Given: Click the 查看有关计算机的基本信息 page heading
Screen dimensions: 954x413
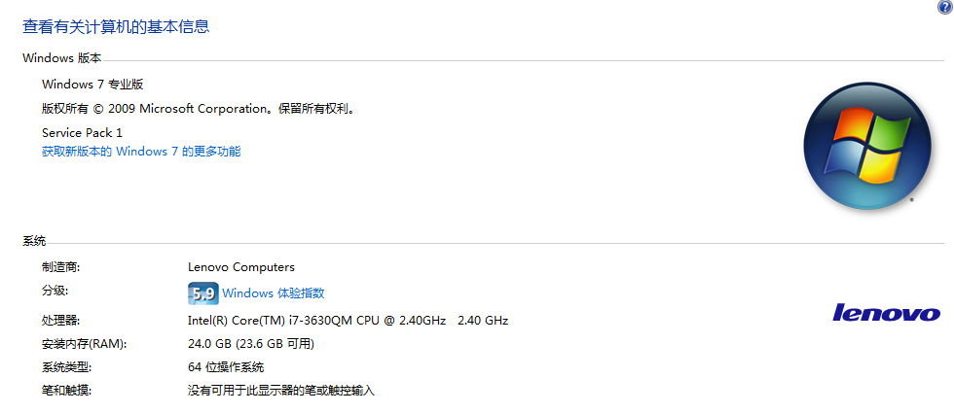Looking at the screenshot, I should pyautogui.click(x=116, y=27).
